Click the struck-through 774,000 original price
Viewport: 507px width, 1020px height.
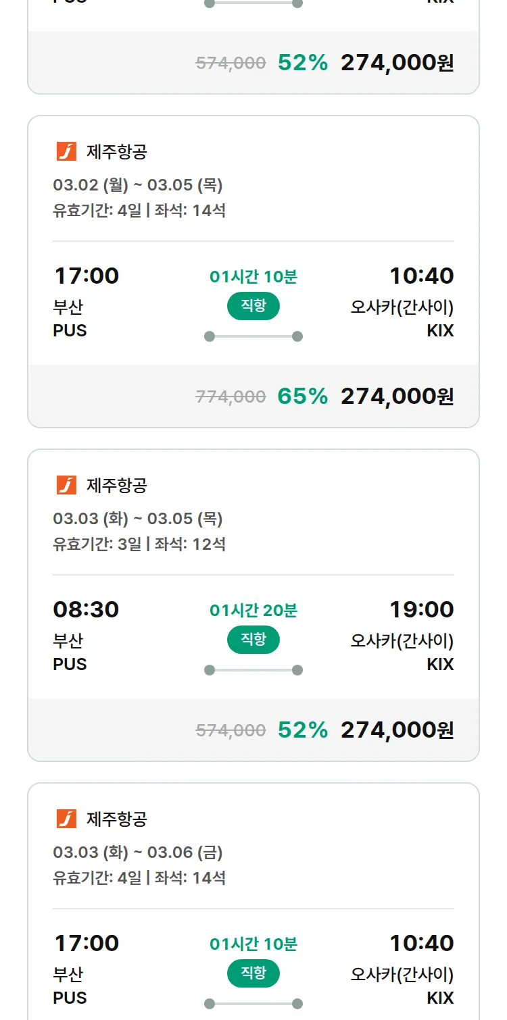pyautogui.click(x=231, y=397)
